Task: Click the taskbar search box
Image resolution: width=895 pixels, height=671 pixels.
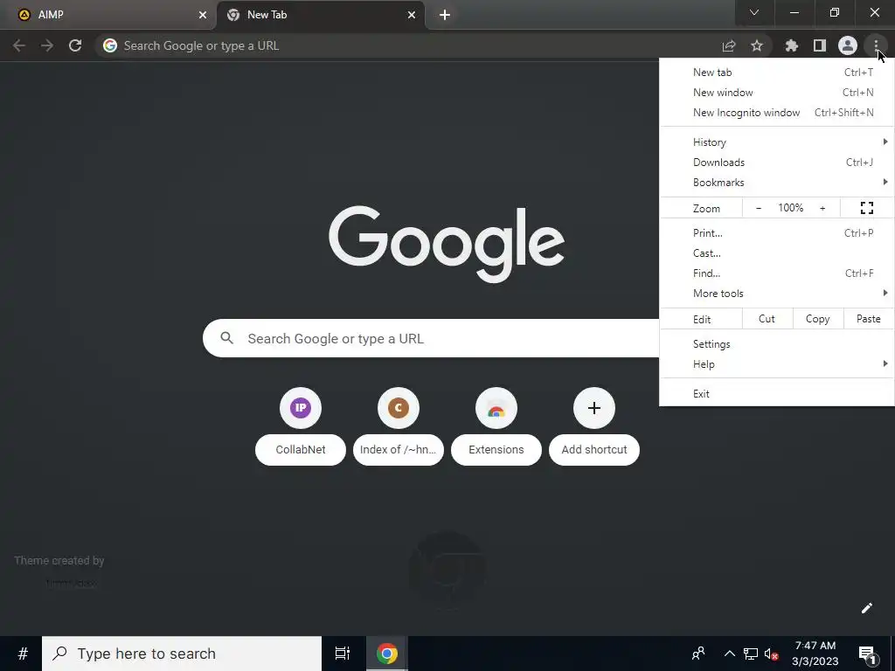Action: point(182,654)
